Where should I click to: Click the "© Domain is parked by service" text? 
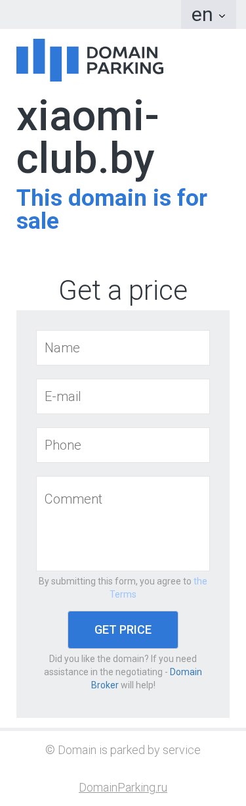tap(123, 750)
